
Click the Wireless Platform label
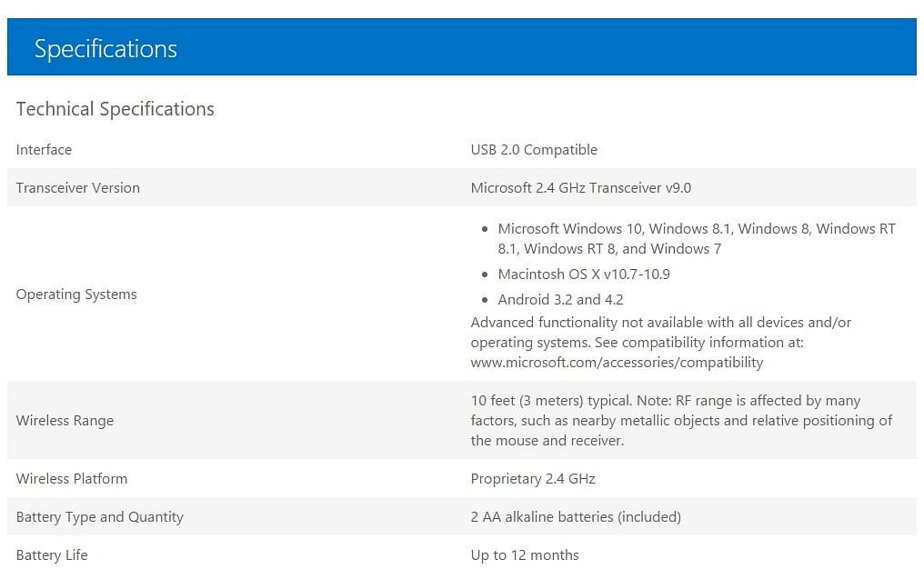click(71, 478)
